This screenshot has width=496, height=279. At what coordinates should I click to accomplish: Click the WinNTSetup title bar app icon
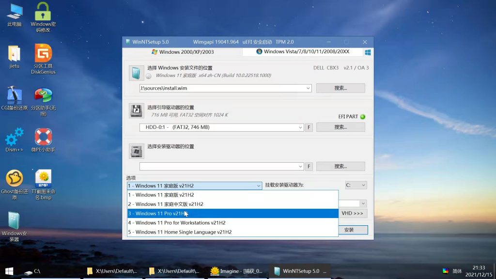coord(128,42)
